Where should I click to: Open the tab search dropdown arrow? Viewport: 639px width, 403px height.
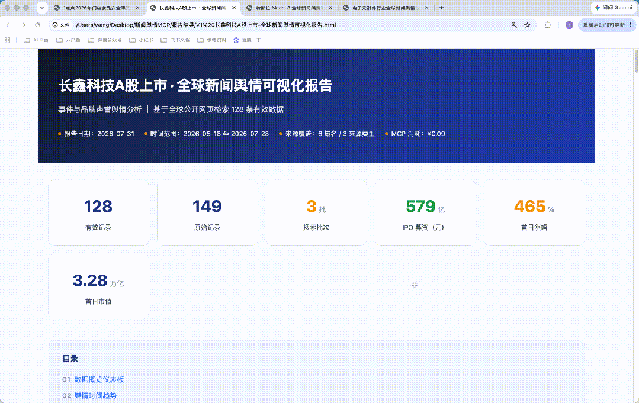pyautogui.click(x=42, y=8)
